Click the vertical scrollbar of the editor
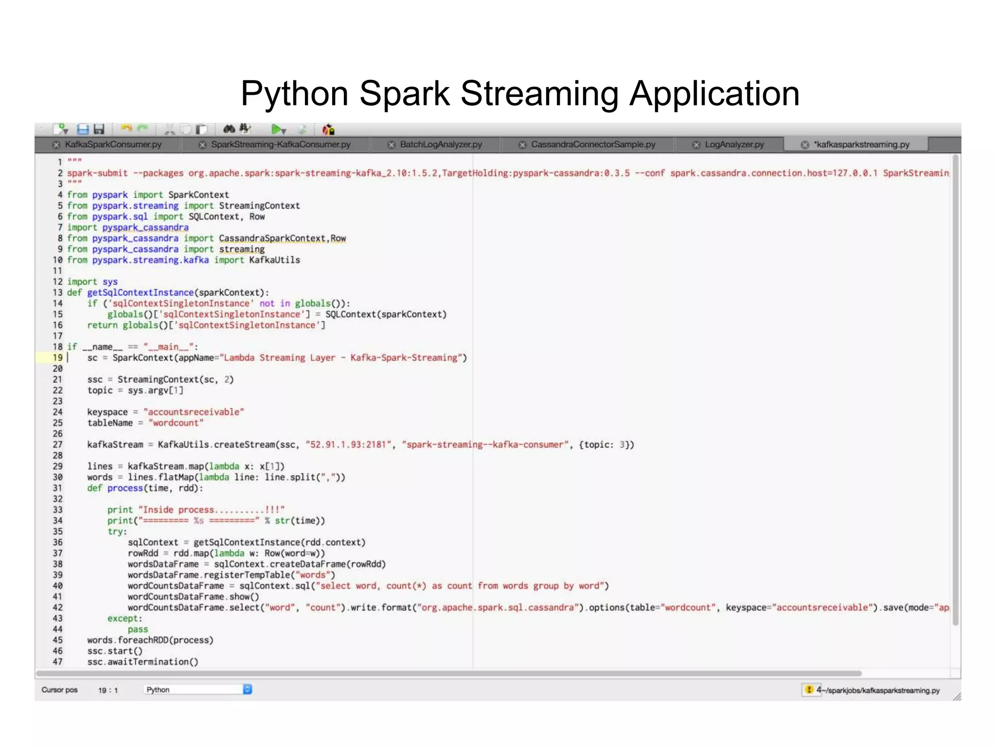Screen dimensions: 996x747 coord(956,390)
